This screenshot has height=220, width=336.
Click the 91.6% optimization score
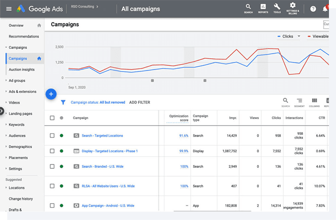184,135
